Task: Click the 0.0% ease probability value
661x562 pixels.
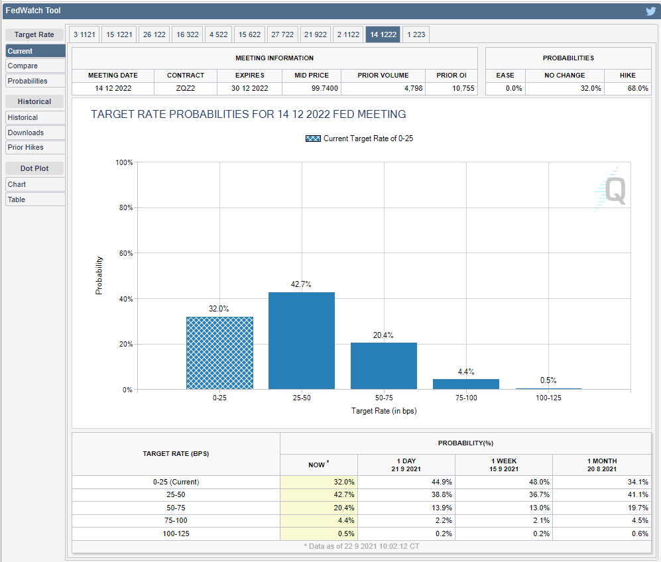Action: click(514, 88)
